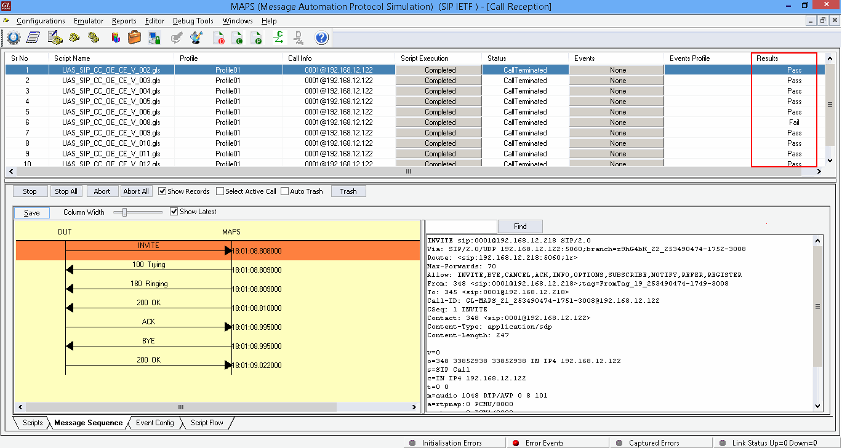This screenshot has height=448, width=842.
Task: Click the greyed-out D debug toolbar icon
Action: tap(298, 38)
